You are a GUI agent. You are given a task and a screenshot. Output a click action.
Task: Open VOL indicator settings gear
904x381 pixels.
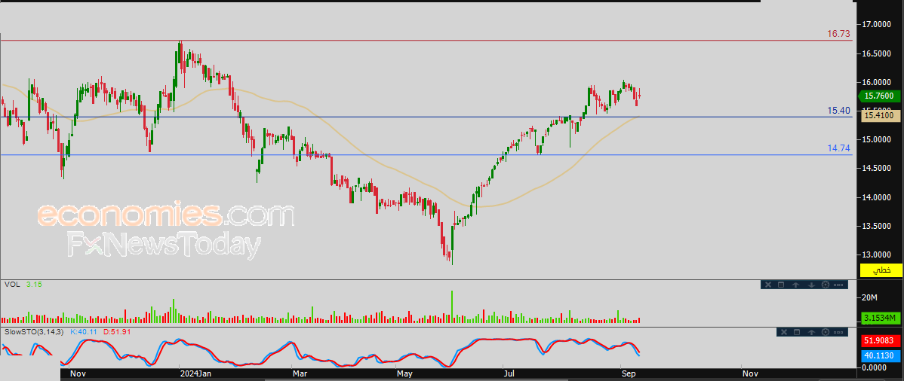[825, 285]
